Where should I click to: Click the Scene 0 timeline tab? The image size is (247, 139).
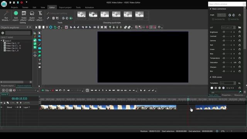(5, 94)
